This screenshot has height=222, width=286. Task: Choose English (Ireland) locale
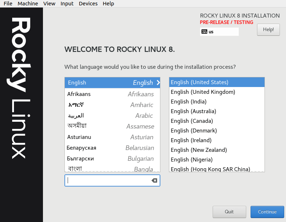pos(217,140)
